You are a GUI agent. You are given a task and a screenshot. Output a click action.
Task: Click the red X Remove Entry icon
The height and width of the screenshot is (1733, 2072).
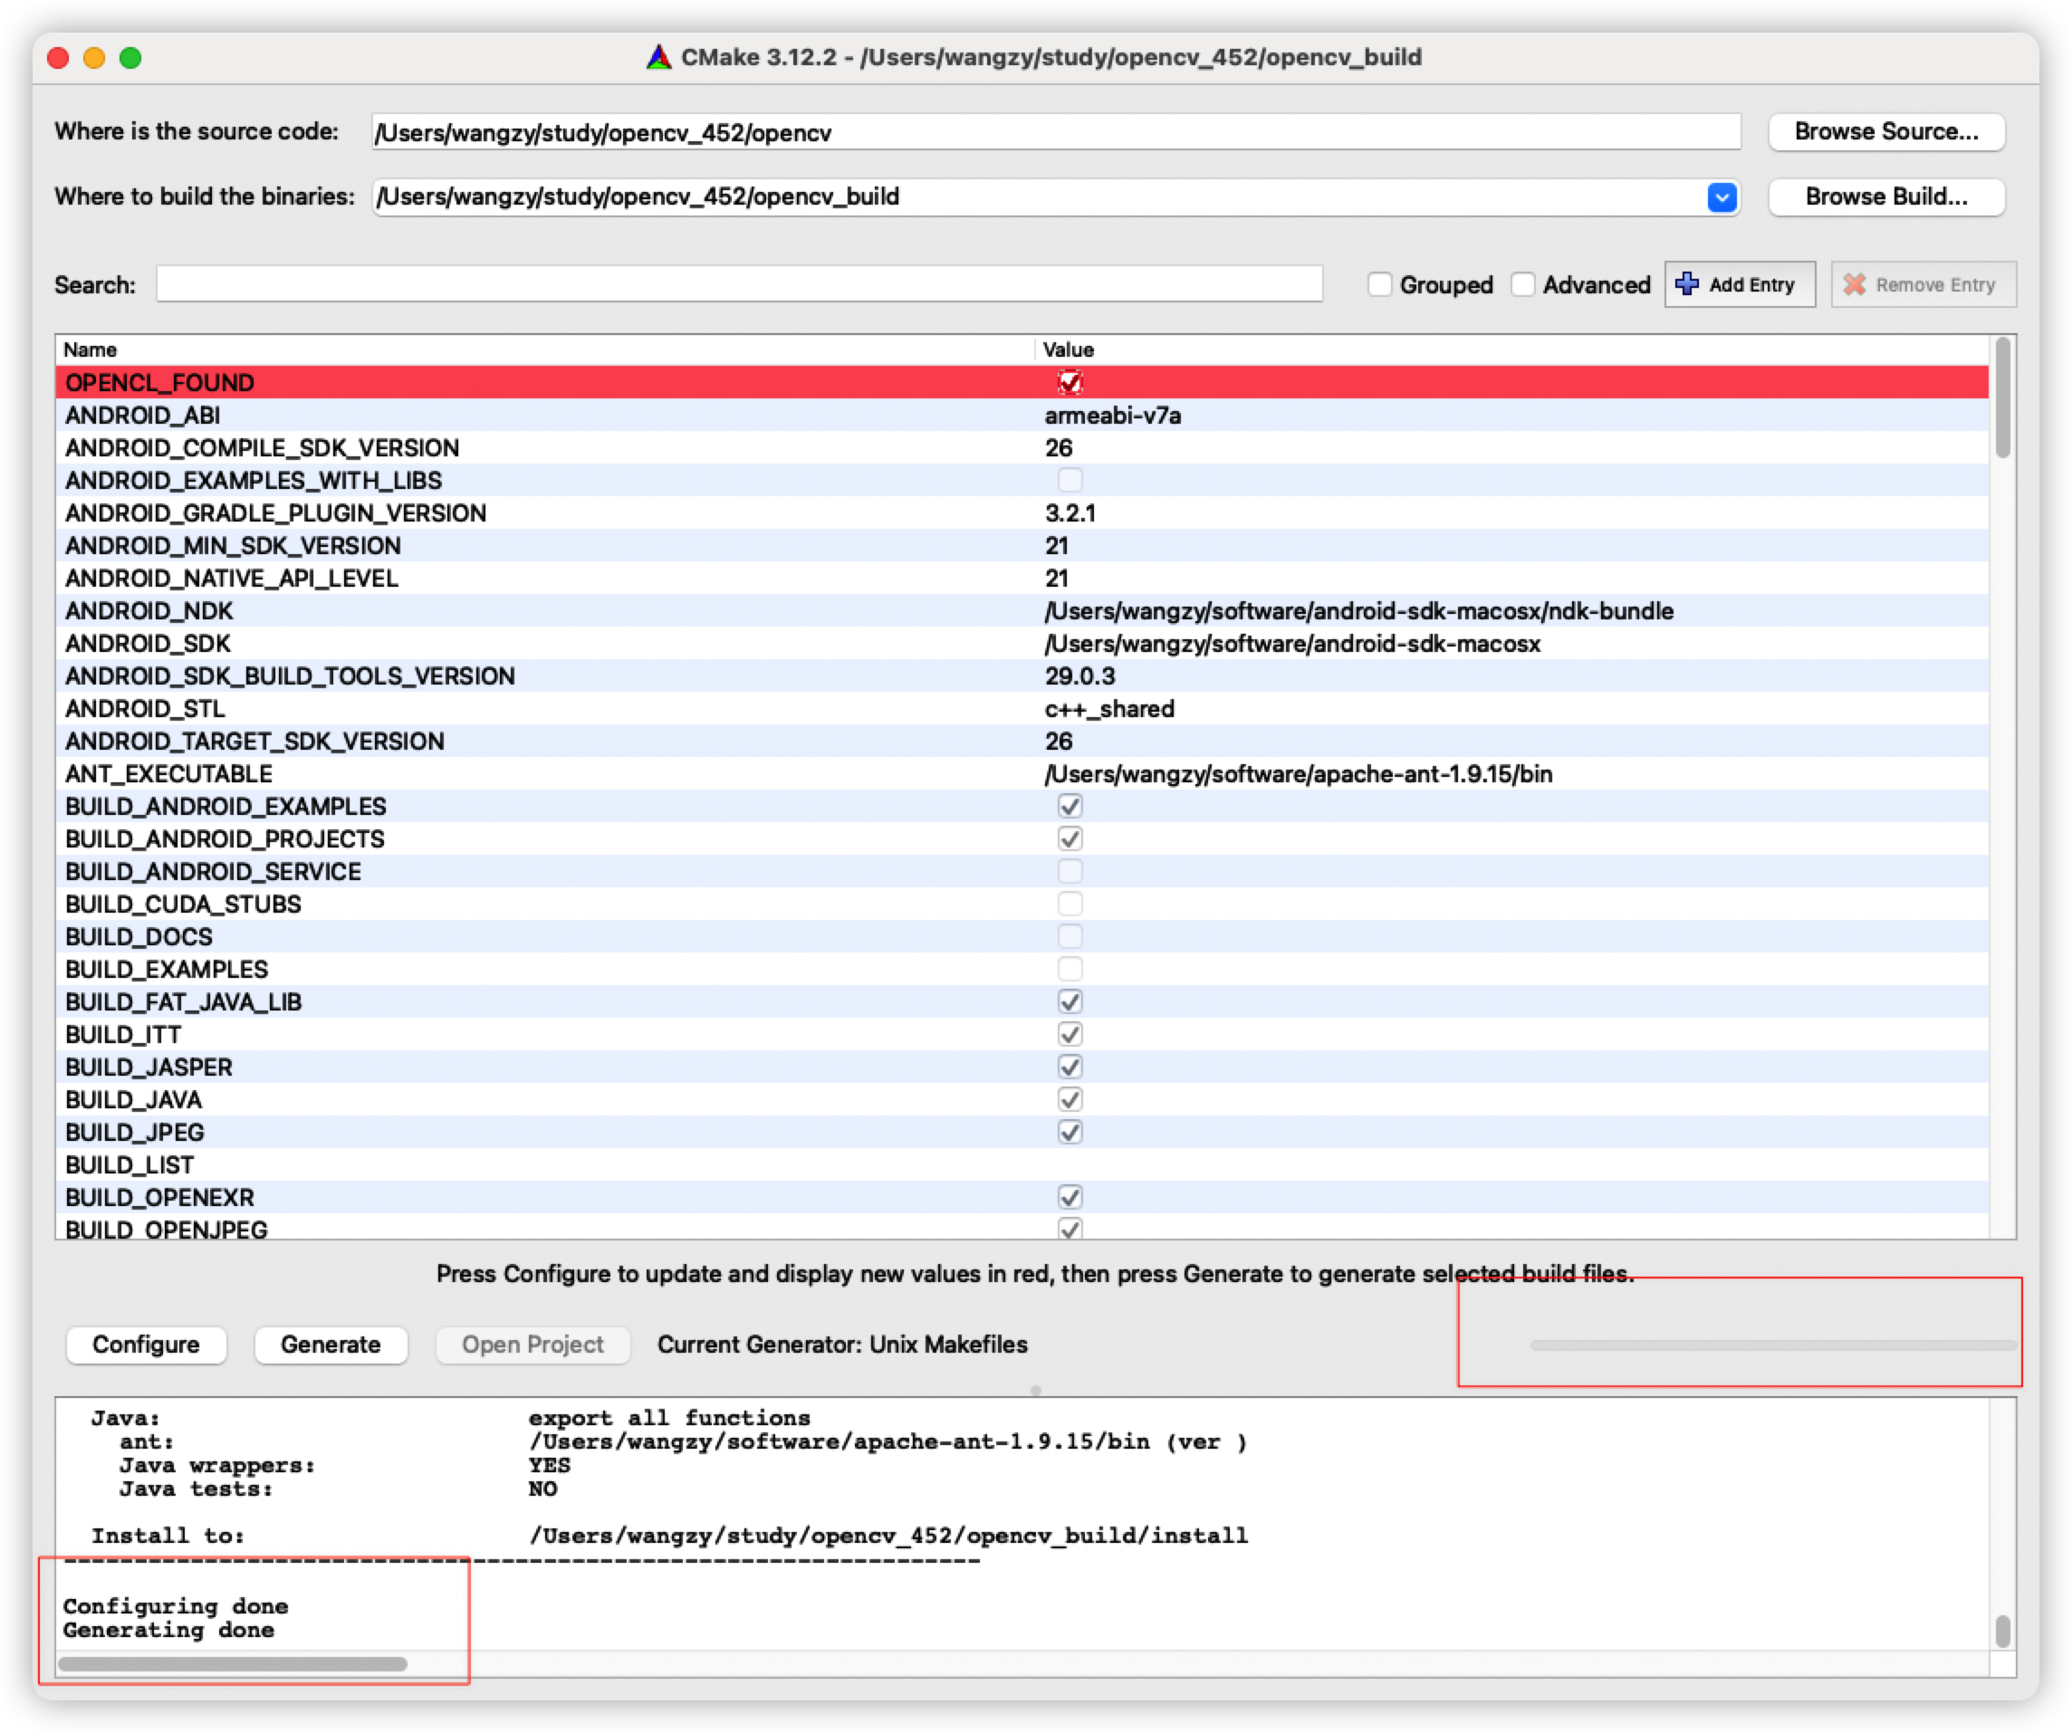(1854, 284)
